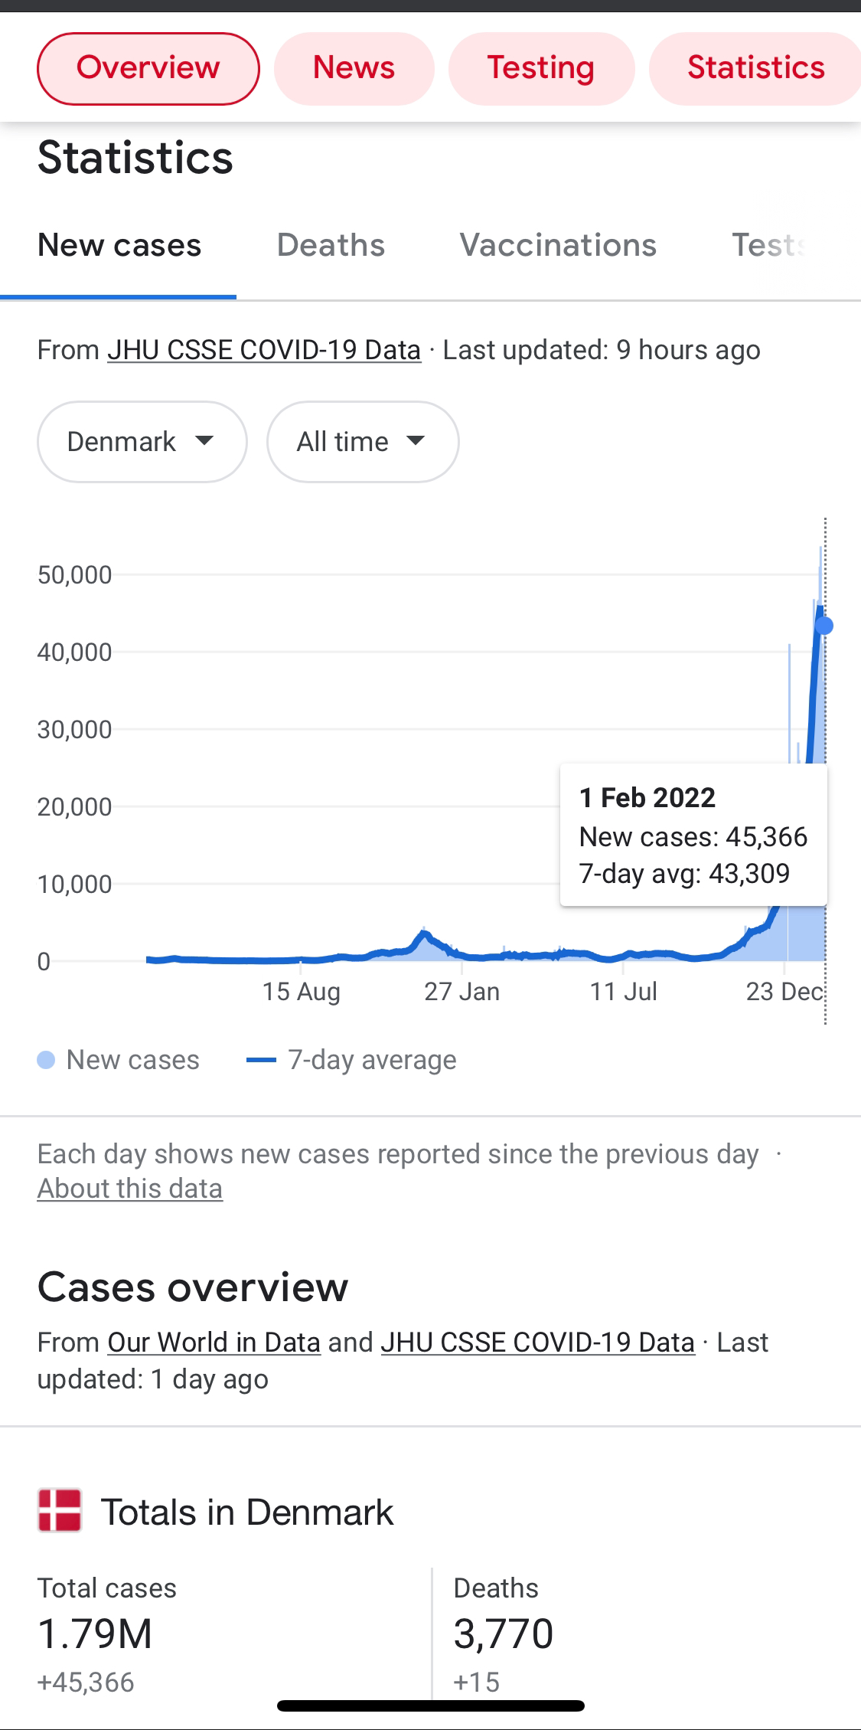Tap the 7-day average legend line
The height and width of the screenshot is (1730, 861).
point(261,1060)
